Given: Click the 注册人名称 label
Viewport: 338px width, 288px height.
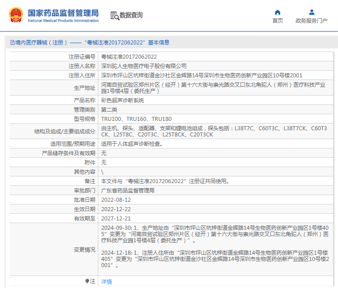Looking at the screenshot, I should (x=82, y=66).
